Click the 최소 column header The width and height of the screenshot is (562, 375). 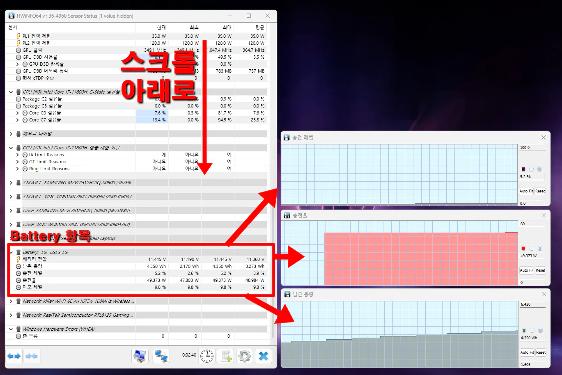click(185, 27)
